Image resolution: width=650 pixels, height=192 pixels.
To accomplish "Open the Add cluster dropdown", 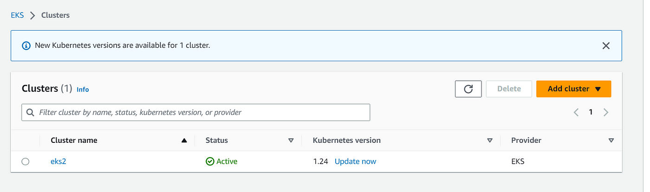I will 573,89.
